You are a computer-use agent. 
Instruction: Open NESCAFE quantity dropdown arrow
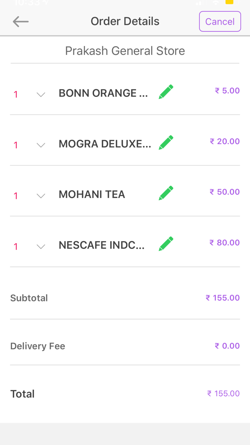coord(41,247)
